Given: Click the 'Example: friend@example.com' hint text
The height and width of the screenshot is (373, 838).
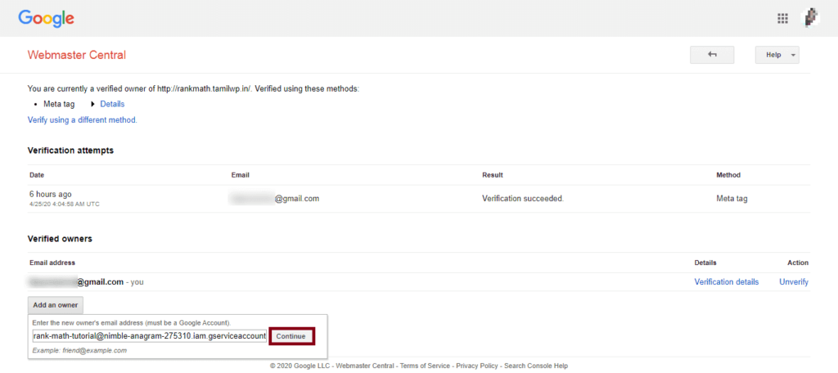Looking at the screenshot, I should tap(79, 351).
